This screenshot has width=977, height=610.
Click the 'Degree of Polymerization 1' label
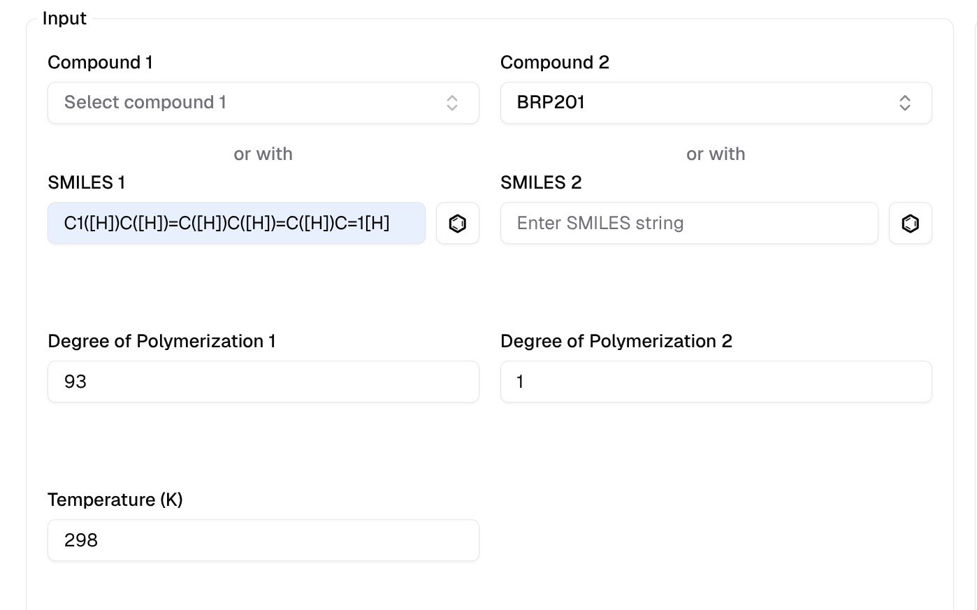[161, 341]
